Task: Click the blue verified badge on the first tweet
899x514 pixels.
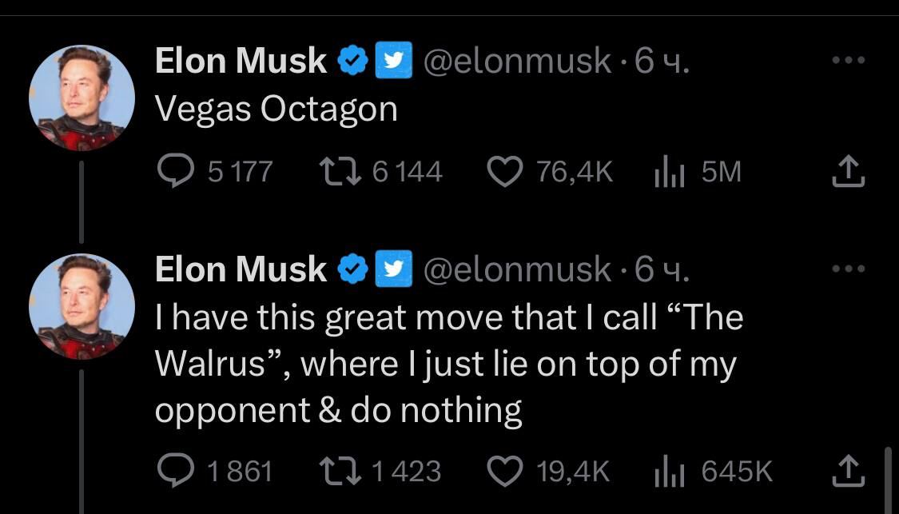Action: point(352,60)
